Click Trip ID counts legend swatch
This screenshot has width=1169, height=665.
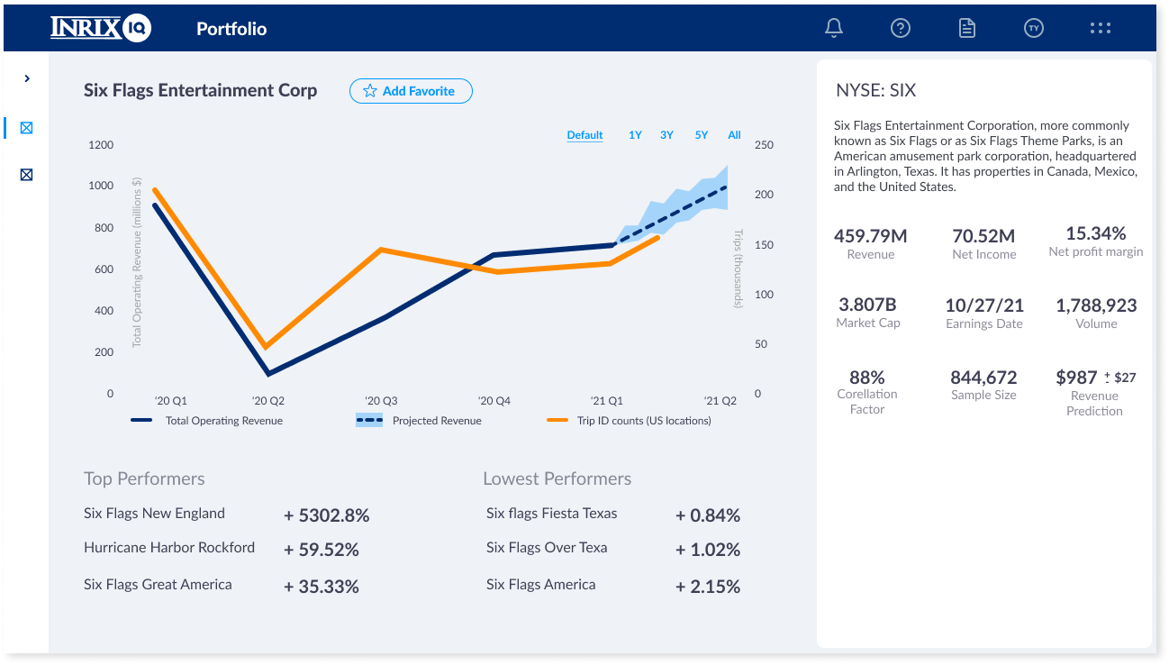[x=557, y=420]
